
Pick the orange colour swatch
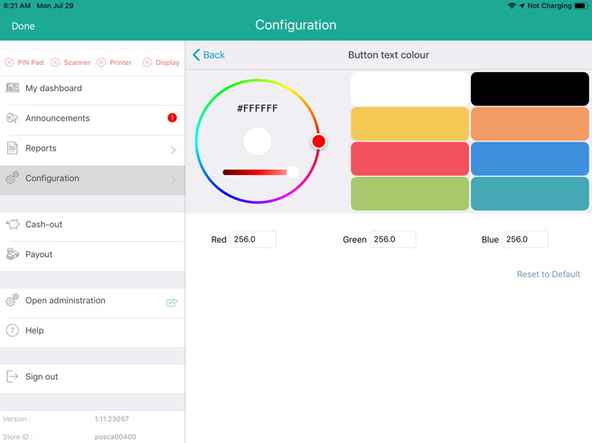[530, 124]
